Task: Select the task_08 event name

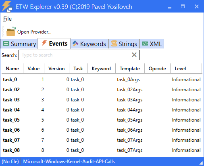Action: click(11, 150)
